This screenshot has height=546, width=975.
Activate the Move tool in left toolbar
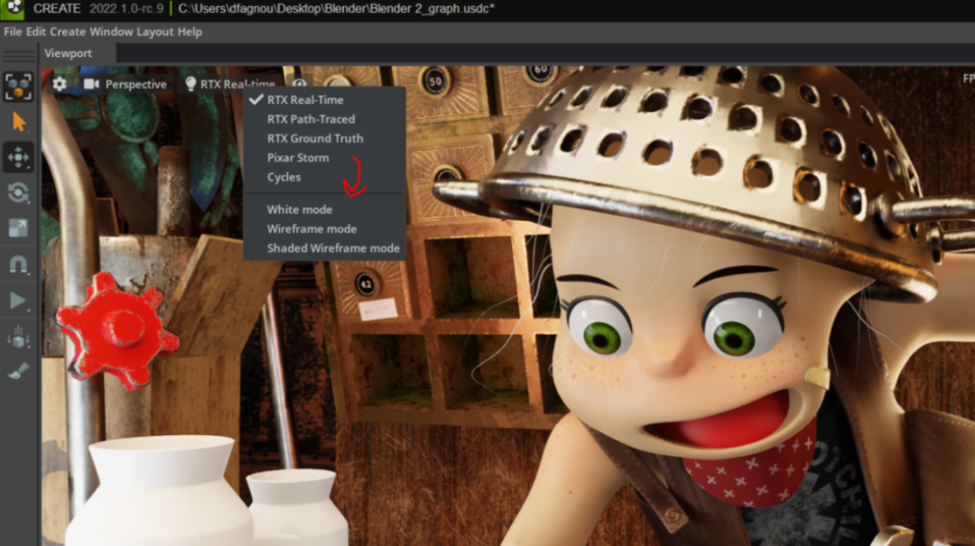click(x=18, y=157)
